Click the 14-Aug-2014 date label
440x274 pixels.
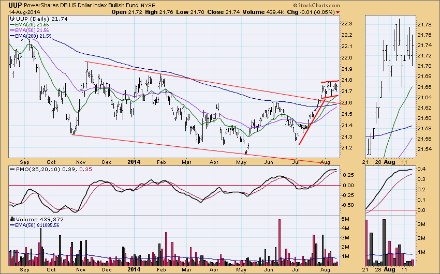click(24, 12)
